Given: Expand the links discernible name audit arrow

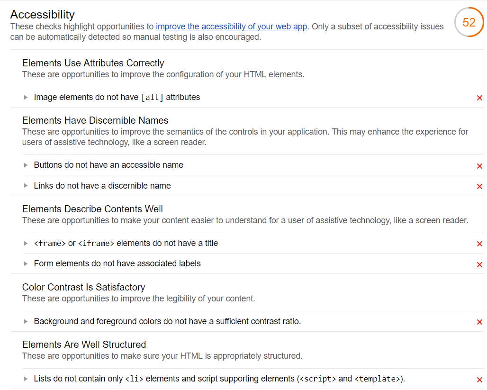Looking at the screenshot, I should pos(26,186).
